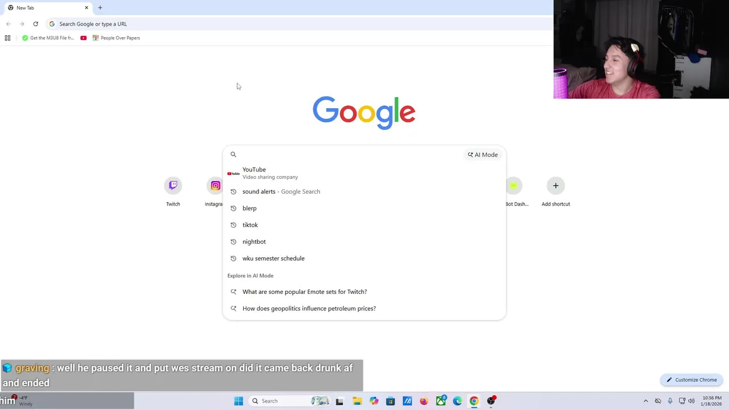Launch Copilot from the taskbar
Image resolution: width=729 pixels, height=410 pixels.
[374, 401]
